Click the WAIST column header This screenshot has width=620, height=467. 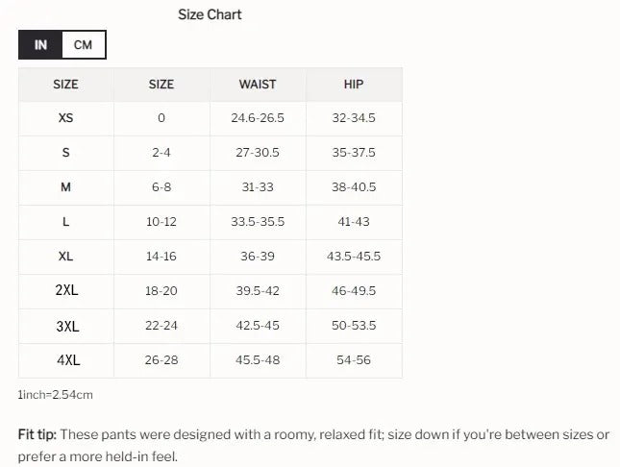pyautogui.click(x=258, y=85)
